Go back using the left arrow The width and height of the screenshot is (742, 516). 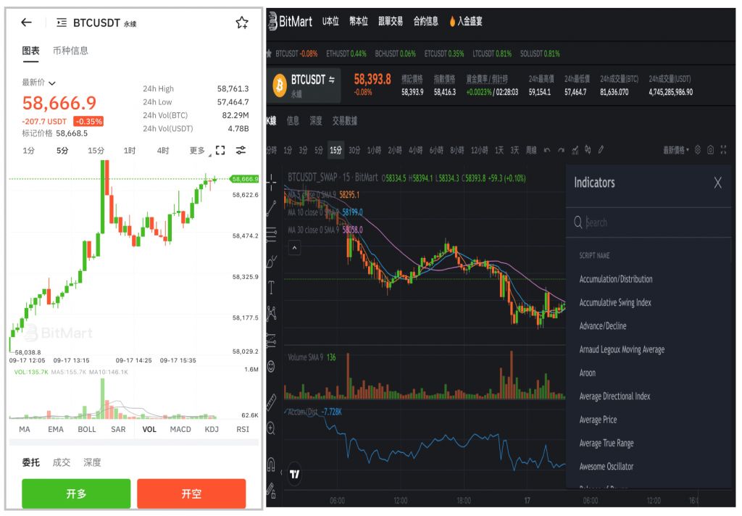[26, 22]
